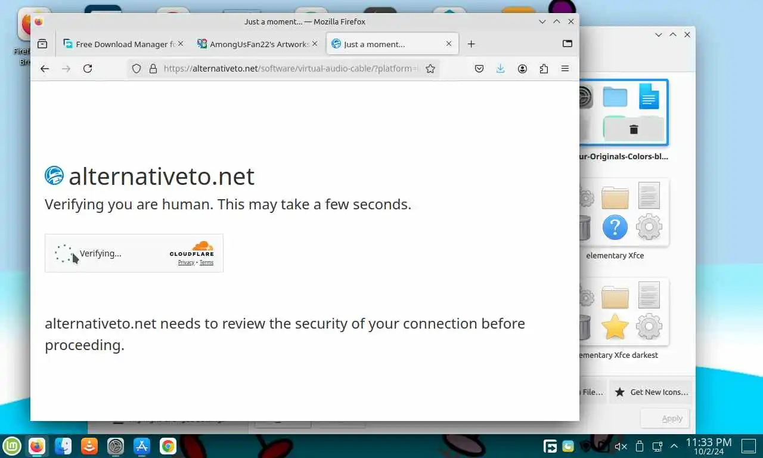Click Get New Icons button
This screenshot has height=458, width=763.
tap(651, 392)
